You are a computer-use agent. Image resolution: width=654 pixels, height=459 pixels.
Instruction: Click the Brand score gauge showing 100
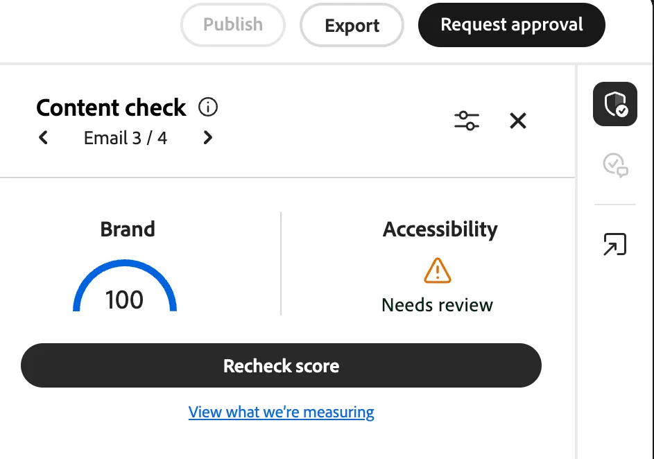coord(125,286)
